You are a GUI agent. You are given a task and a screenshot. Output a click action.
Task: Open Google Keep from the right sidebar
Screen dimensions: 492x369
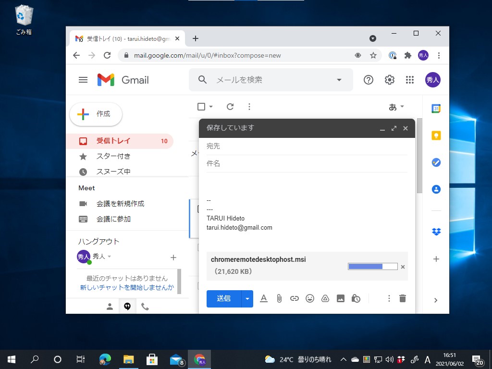coord(436,135)
